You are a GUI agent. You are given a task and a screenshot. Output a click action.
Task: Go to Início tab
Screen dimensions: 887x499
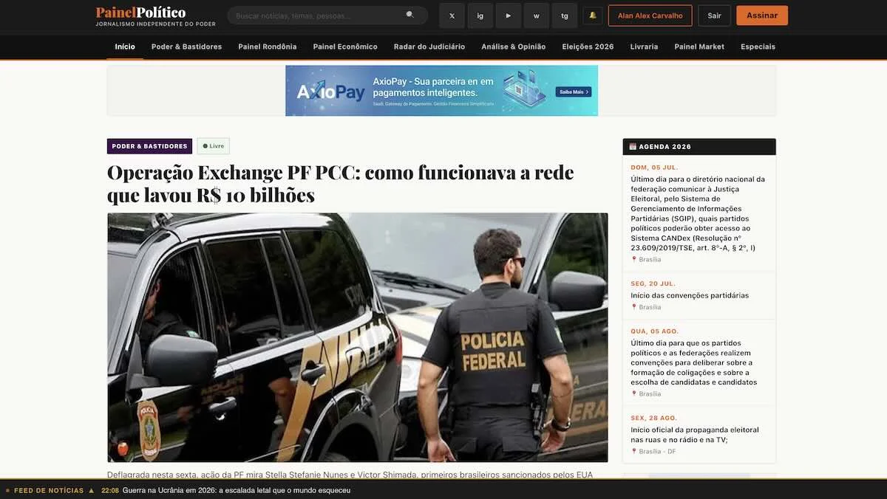point(125,47)
